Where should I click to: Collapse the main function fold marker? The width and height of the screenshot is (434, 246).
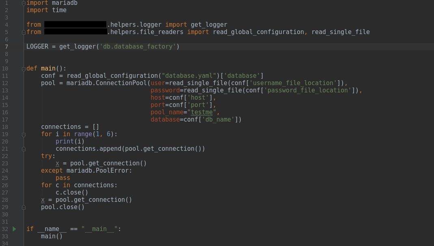click(24, 68)
